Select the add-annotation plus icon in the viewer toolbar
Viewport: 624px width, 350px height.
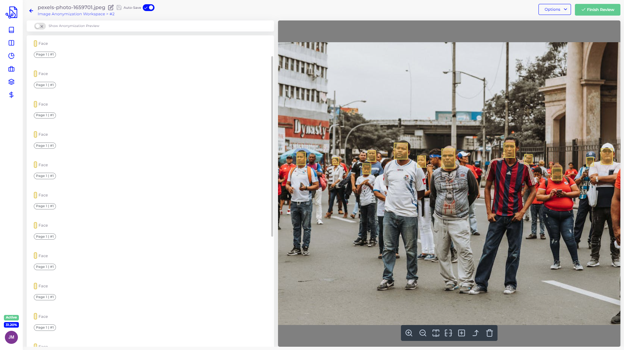tap(461, 333)
